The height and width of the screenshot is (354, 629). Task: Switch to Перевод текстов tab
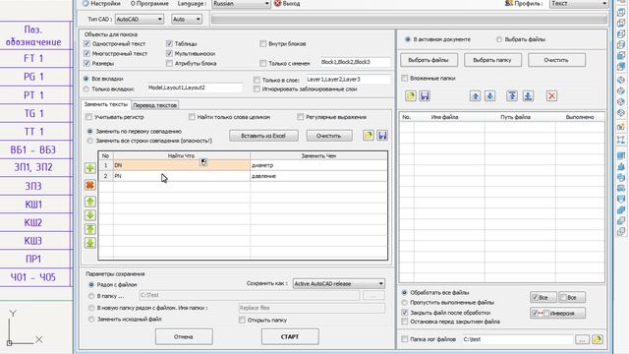point(155,105)
